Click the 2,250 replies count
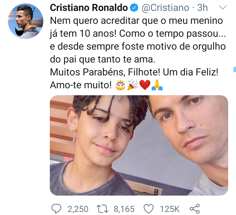Viewport: 236px width, 215px height. 77,209
